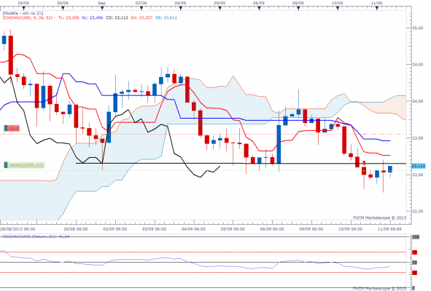Click the 24,00 price axis label
This screenshot has width=431, height=291.
pyautogui.click(x=418, y=101)
